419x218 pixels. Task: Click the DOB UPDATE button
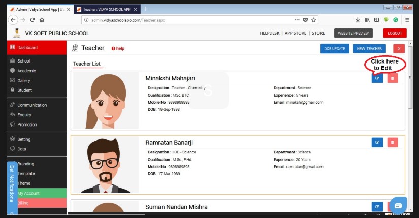tap(335, 49)
